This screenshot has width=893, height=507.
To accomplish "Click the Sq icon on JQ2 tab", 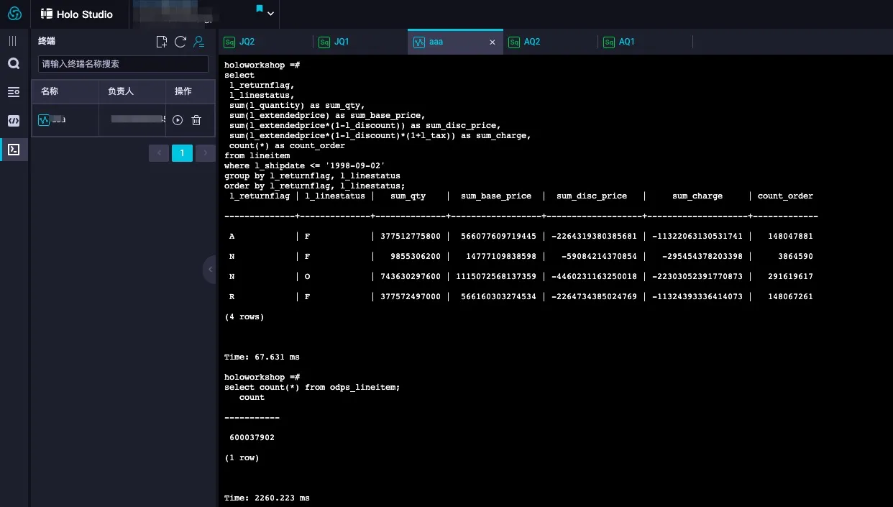I will 229,42.
